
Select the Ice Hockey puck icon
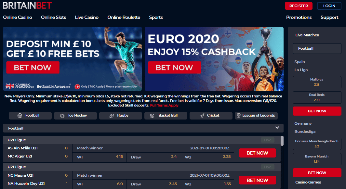[x=62, y=116]
